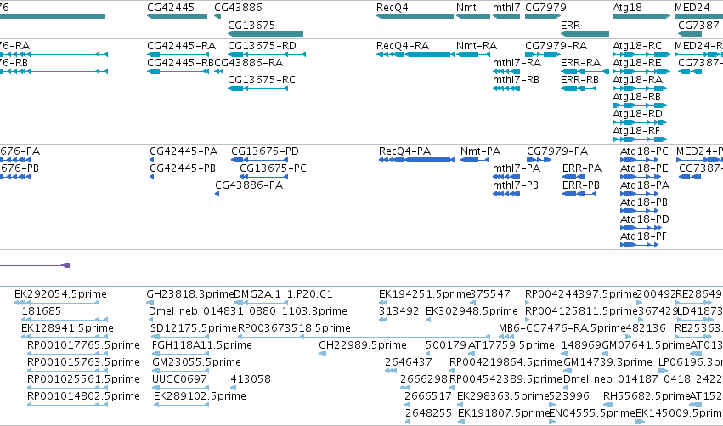
Task: Select the CG13675-PC protein glyph
Action: 264,177
